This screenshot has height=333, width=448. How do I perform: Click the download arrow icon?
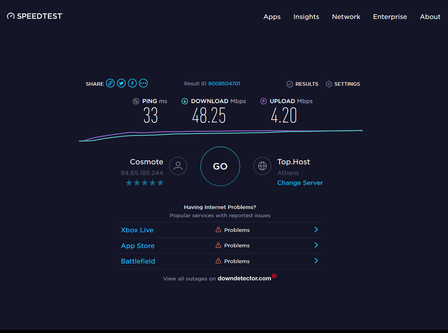pos(185,101)
